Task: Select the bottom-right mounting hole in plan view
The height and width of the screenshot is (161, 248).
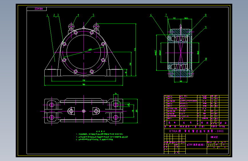Action: [x=116, y=117]
